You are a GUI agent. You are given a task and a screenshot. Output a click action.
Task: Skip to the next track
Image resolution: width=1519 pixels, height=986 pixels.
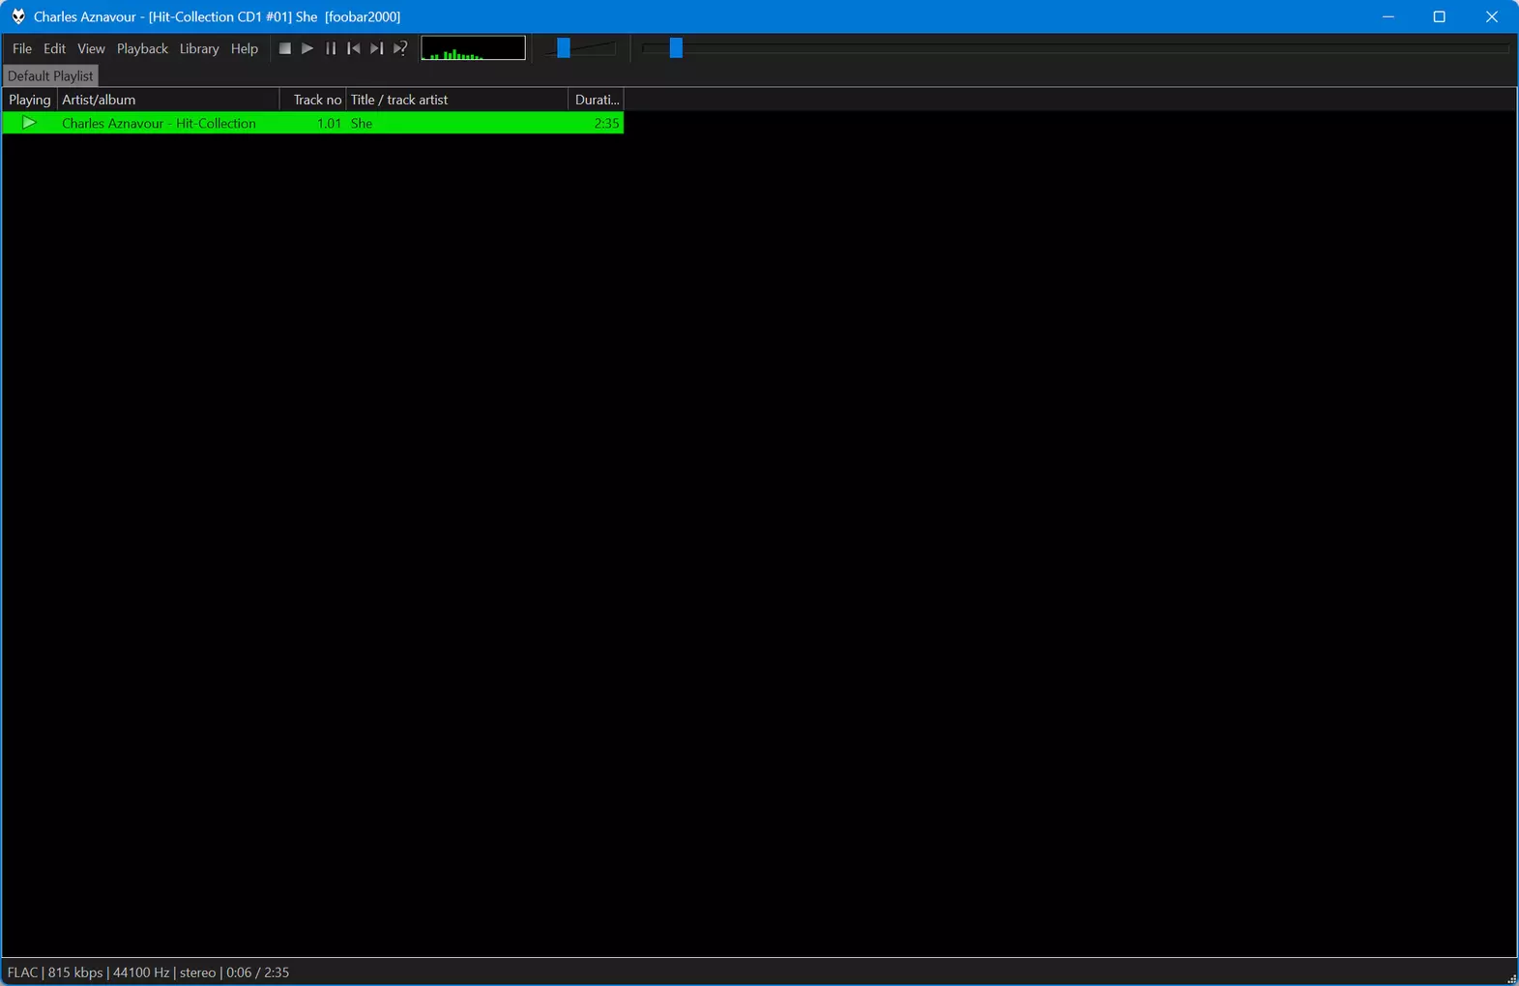[x=377, y=48]
